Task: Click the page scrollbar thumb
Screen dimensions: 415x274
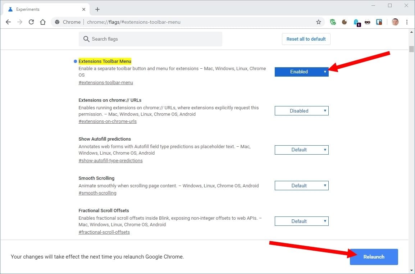Action: (x=411, y=49)
